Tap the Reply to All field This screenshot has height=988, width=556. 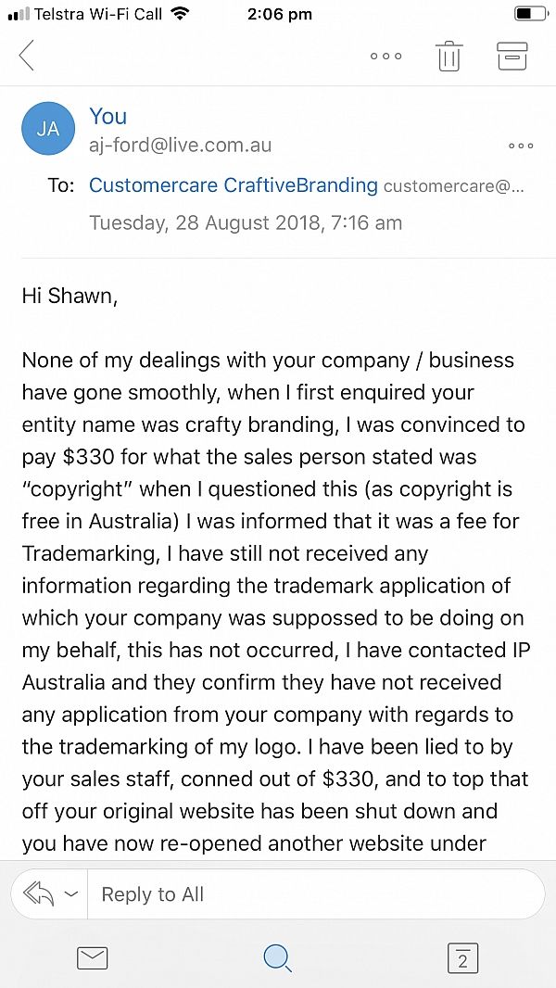coord(315,894)
